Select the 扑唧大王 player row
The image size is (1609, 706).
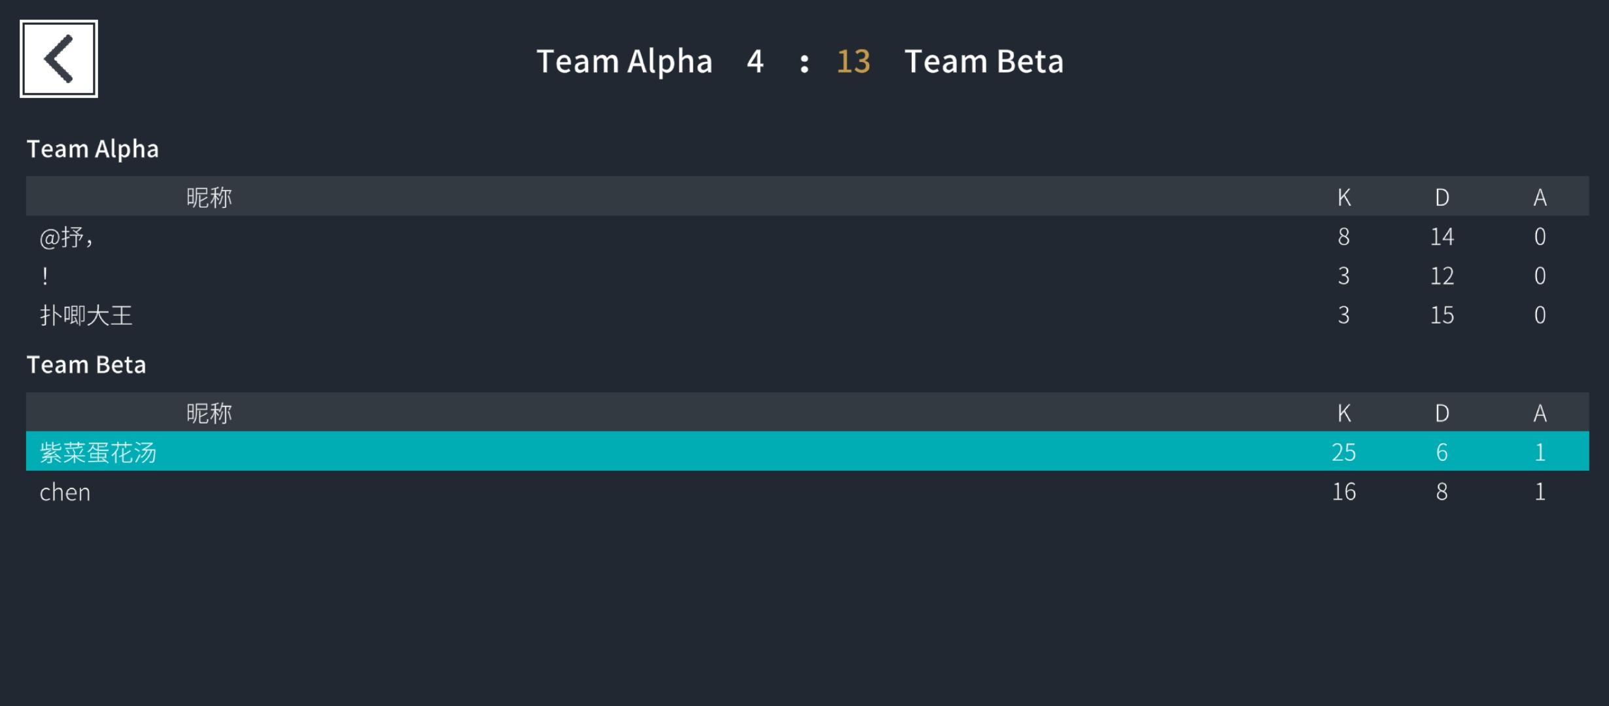point(807,315)
